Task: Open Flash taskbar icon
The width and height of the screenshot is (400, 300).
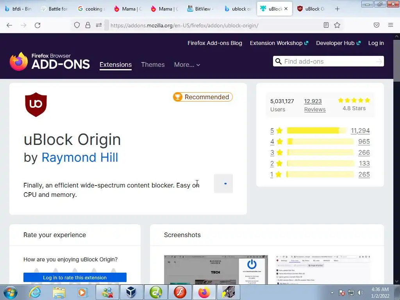Action: (x=180, y=292)
